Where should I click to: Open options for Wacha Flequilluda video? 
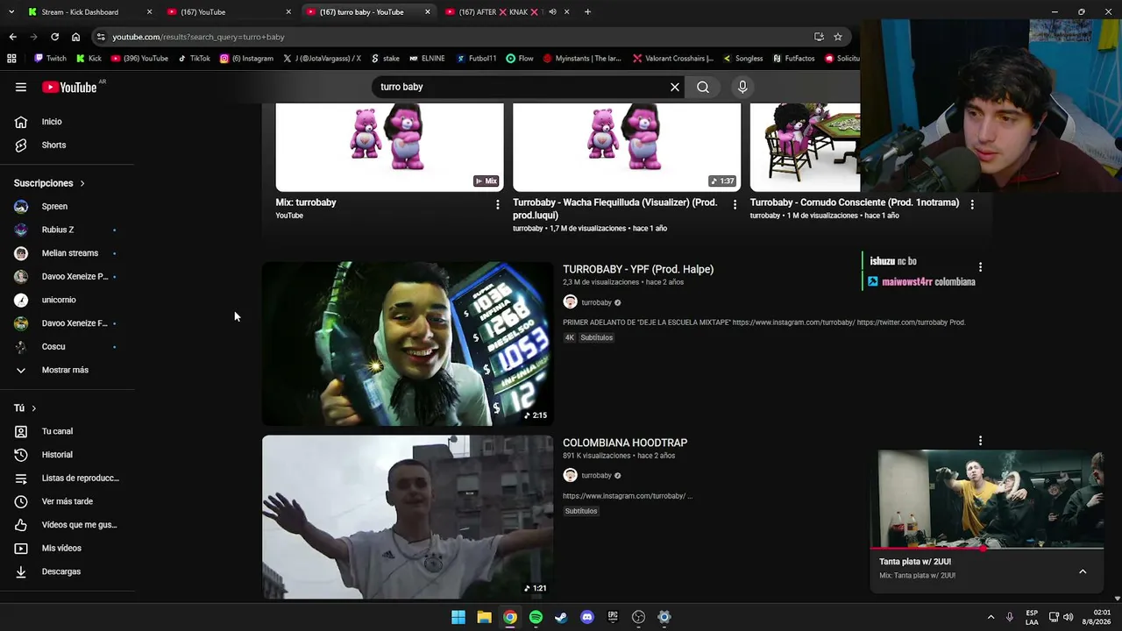(735, 204)
